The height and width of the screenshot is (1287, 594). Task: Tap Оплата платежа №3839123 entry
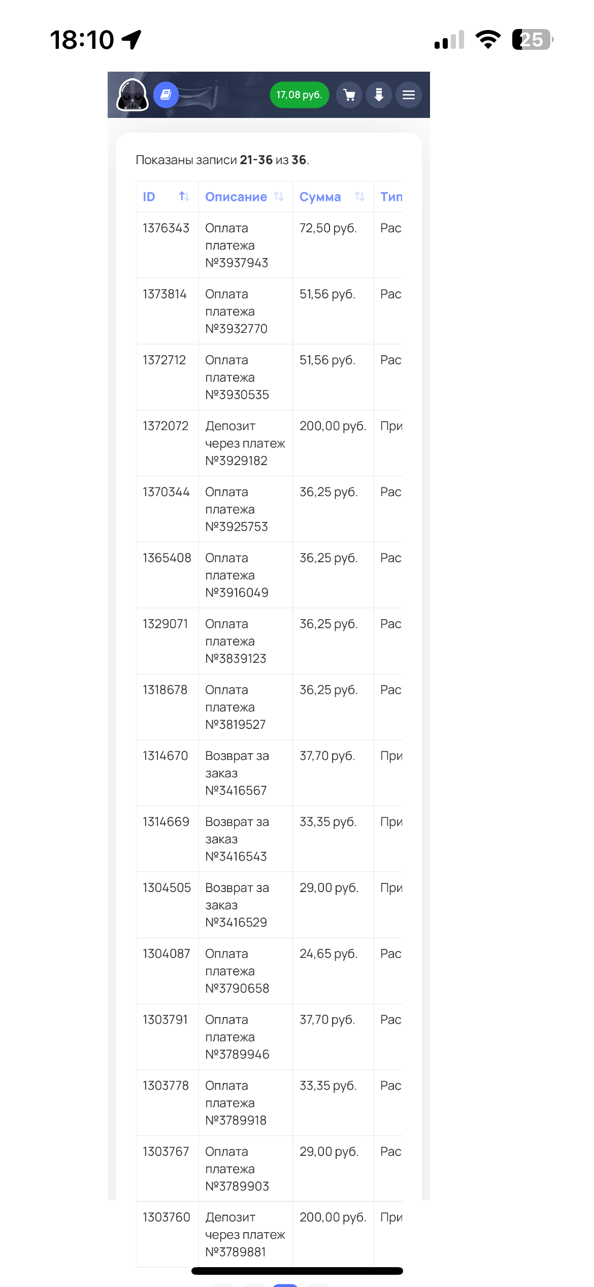tap(236, 641)
